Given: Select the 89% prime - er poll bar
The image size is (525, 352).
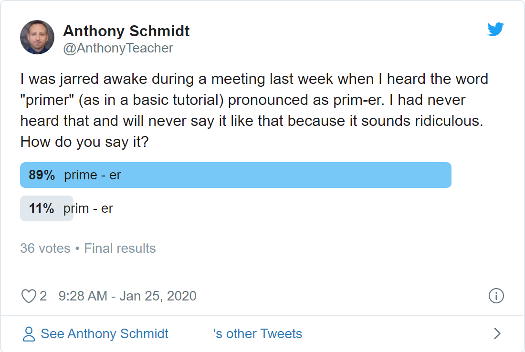Looking at the screenshot, I should [236, 175].
